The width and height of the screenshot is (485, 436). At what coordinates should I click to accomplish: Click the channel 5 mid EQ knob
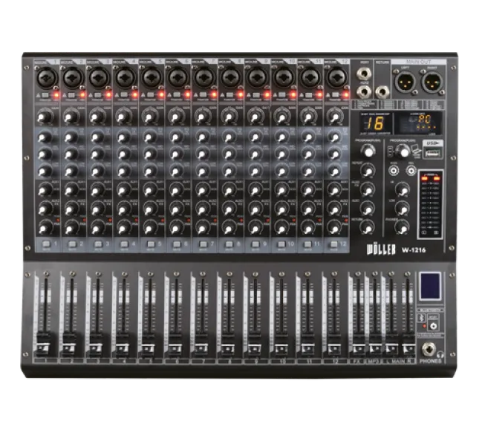pos(150,154)
